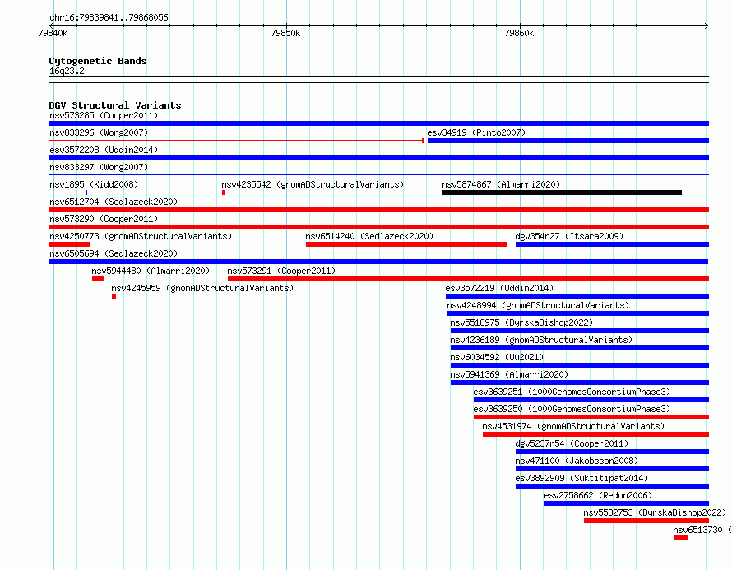This screenshot has height=570, width=732.
Task: Open nsv5532753 (ByrskaBishop2022) label
Action: [x=655, y=512]
